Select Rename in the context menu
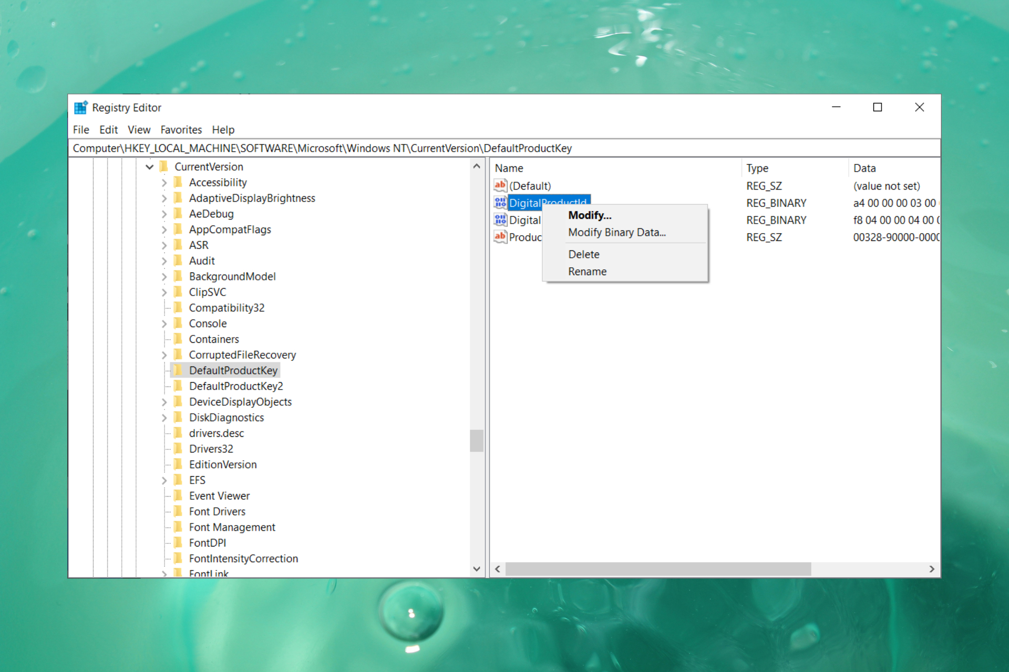The height and width of the screenshot is (672, 1009). (587, 271)
